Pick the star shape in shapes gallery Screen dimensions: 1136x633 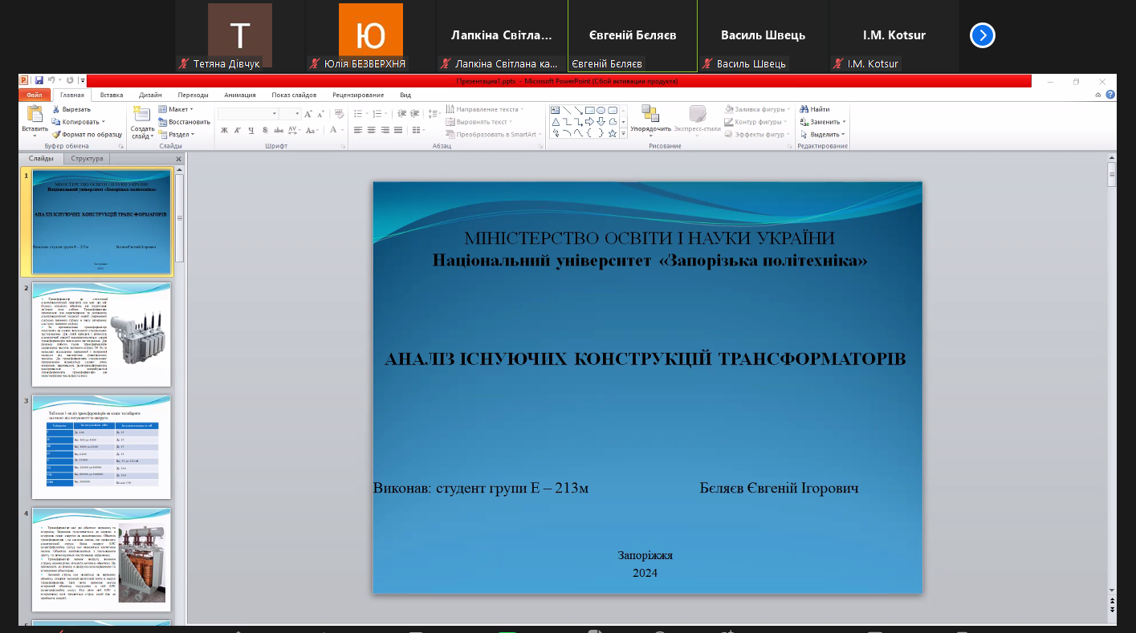click(x=613, y=133)
